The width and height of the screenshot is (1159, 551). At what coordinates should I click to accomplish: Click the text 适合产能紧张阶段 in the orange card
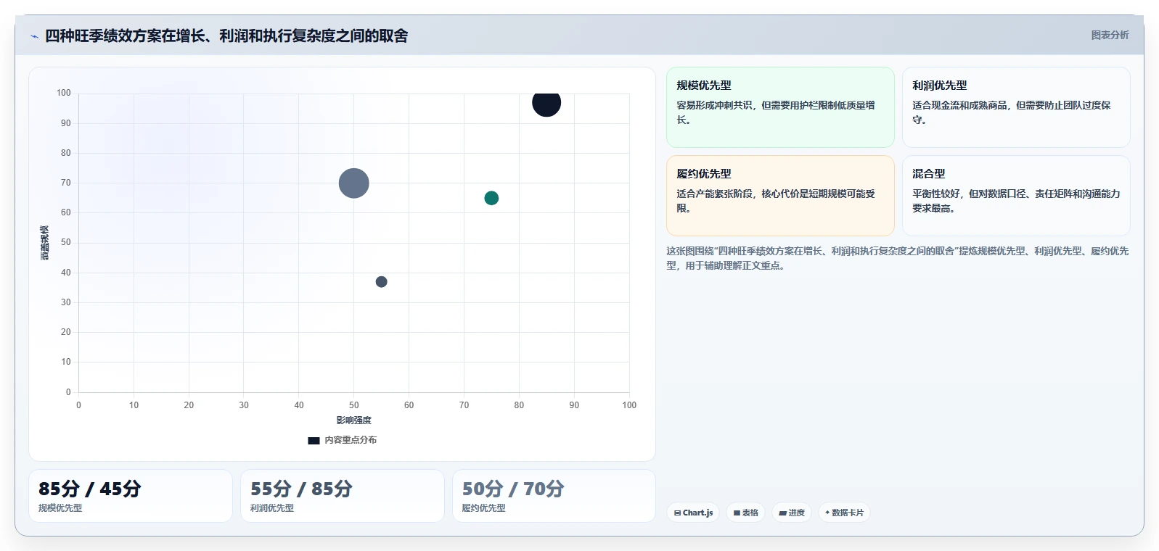tap(714, 194)
